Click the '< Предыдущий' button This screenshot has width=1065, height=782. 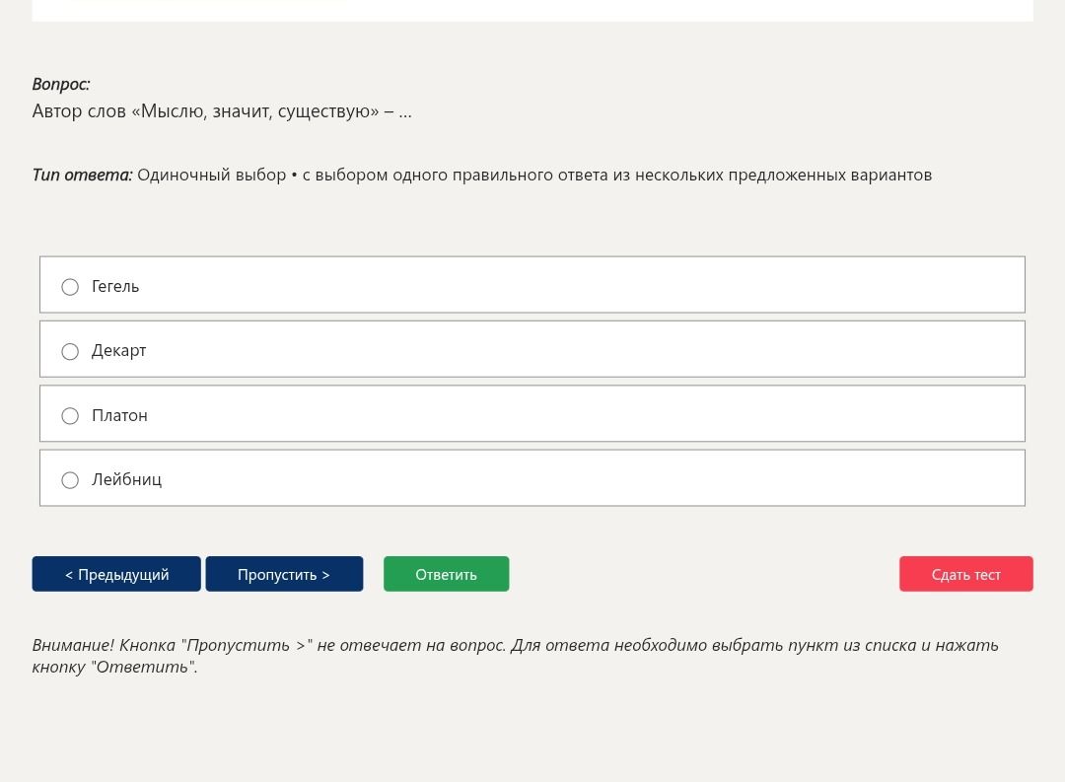pos(116,574)
